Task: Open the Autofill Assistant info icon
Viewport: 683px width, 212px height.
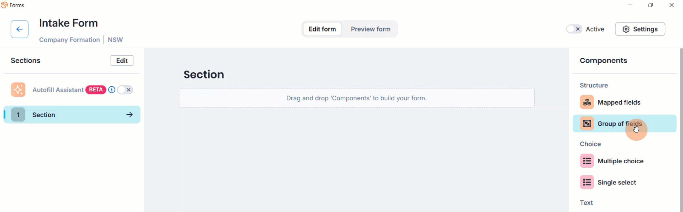Action: click(112, 90)
